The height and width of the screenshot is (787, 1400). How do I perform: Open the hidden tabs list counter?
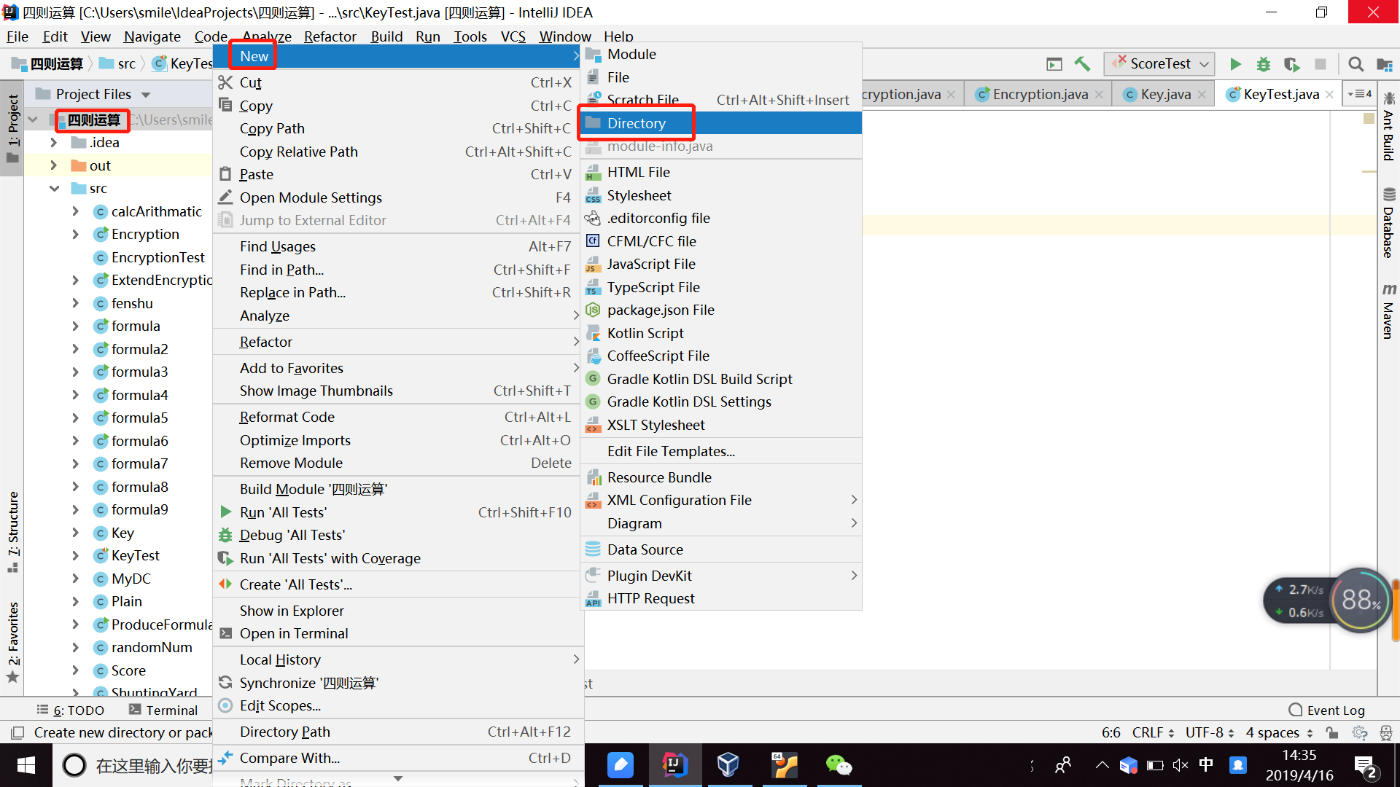(x=1359, y=94)
